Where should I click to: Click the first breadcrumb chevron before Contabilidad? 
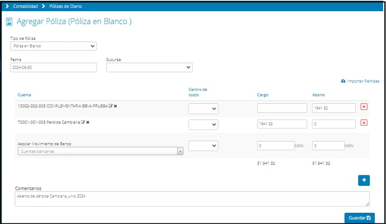pos(7,6)
